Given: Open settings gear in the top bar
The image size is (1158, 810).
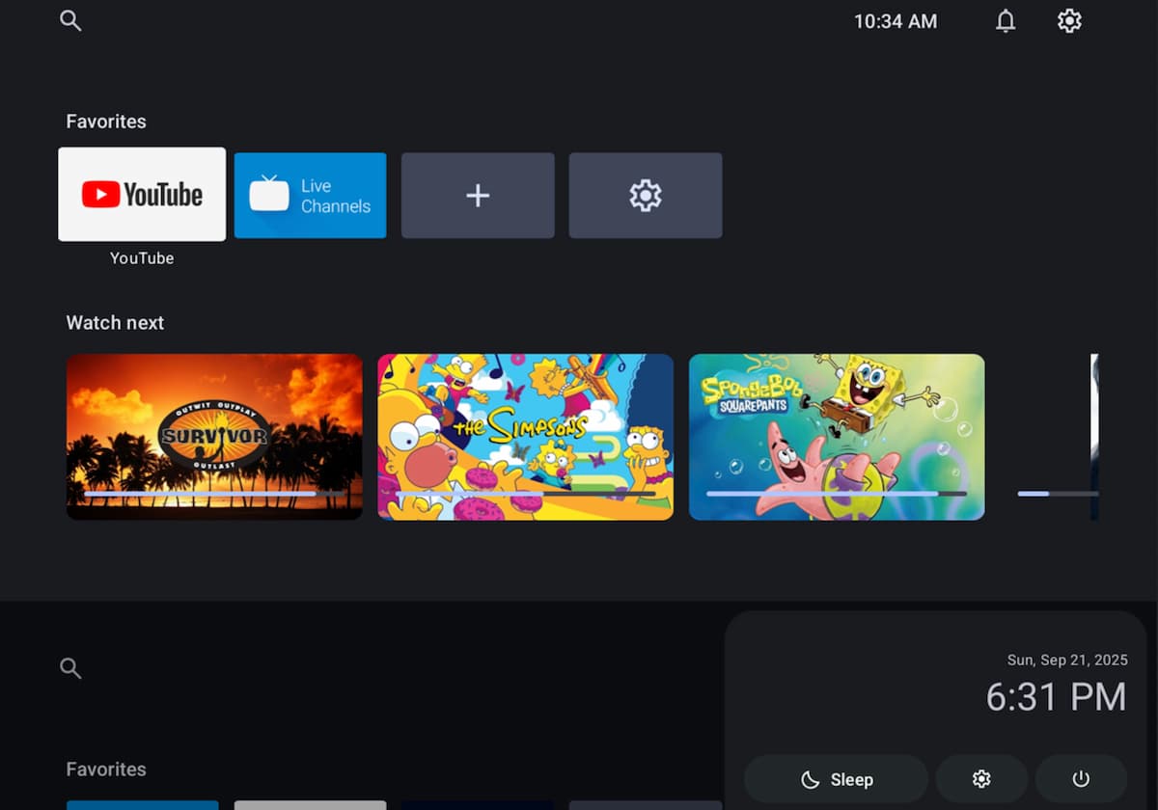Looking at the screenshot, I should (1069, 21).
